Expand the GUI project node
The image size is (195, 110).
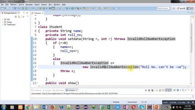click(2, 20)
